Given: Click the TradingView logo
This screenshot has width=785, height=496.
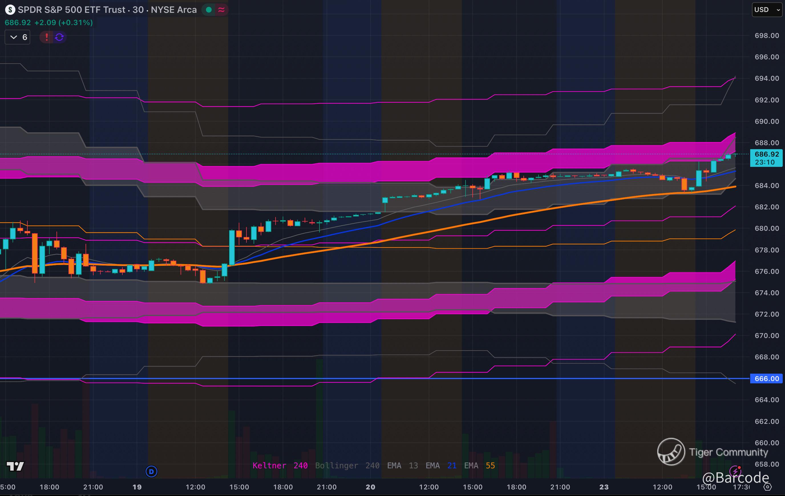Looking at the screenshot, I should [x=15, y=466].
